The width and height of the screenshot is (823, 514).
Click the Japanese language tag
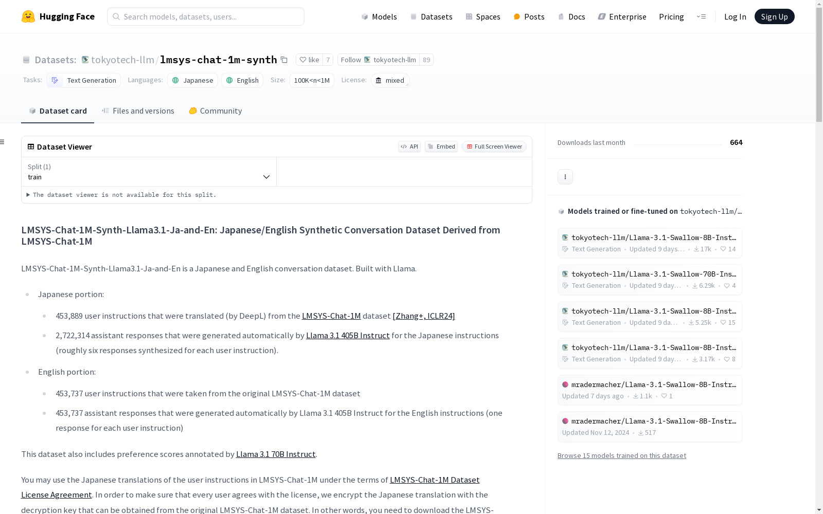192,80
